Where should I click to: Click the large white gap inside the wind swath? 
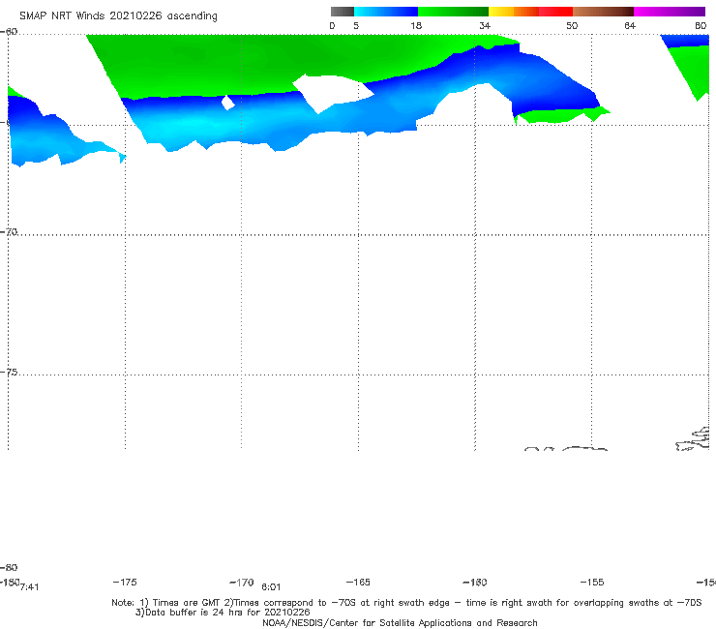334,93
